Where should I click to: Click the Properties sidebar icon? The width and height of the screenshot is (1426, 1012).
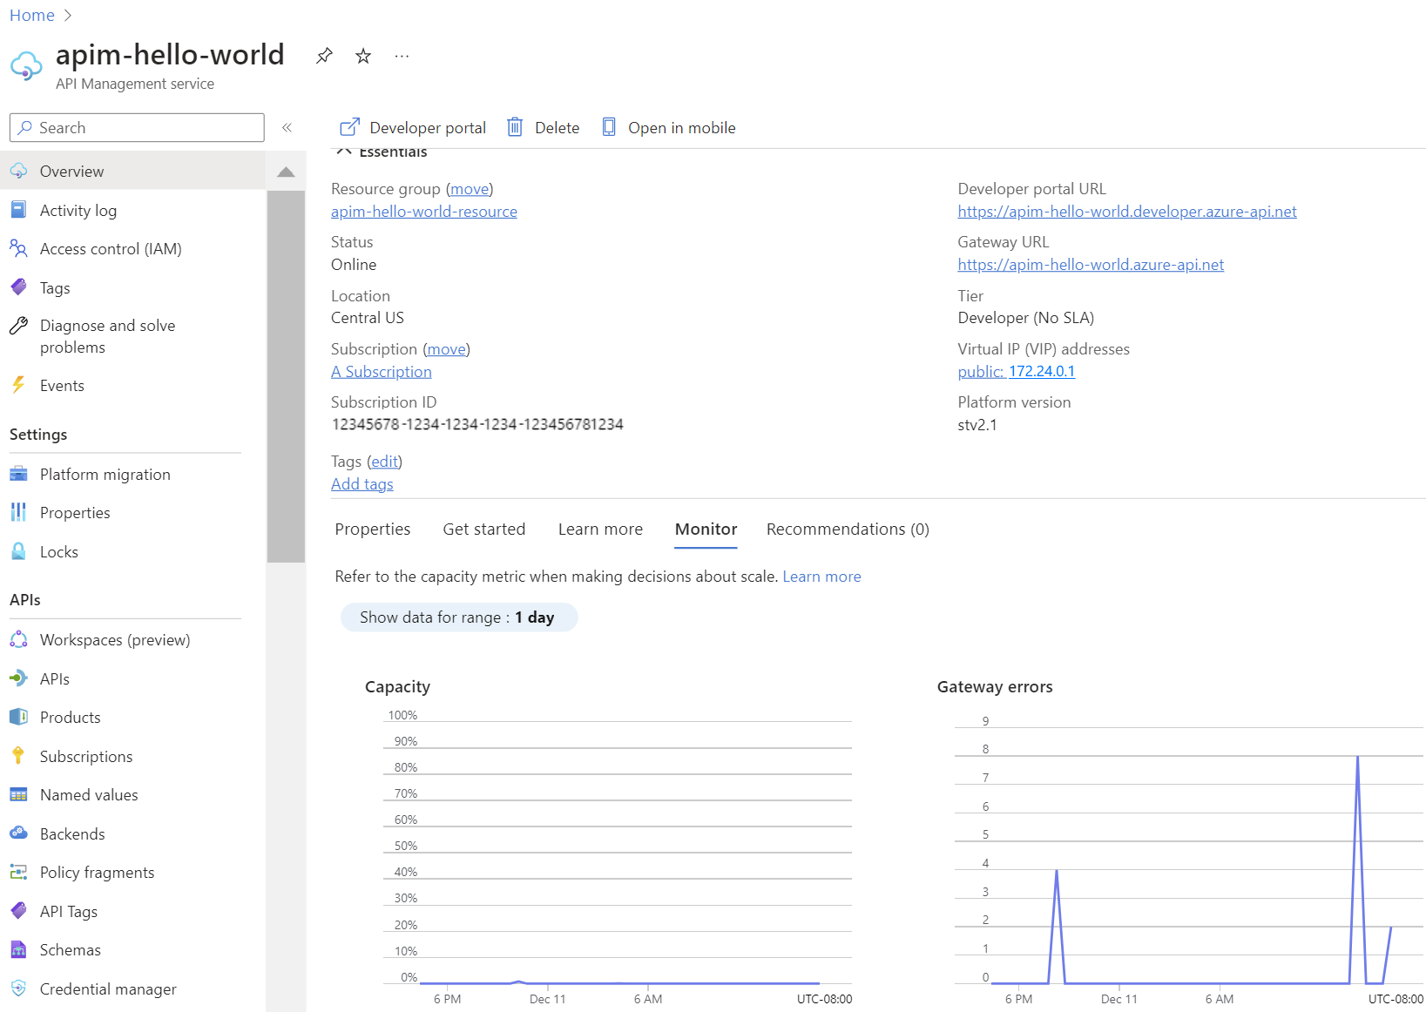18,512
